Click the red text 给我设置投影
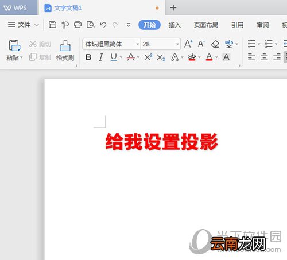Screen dimensions: 287x260 pyautogui.click(x=162, y=142)
